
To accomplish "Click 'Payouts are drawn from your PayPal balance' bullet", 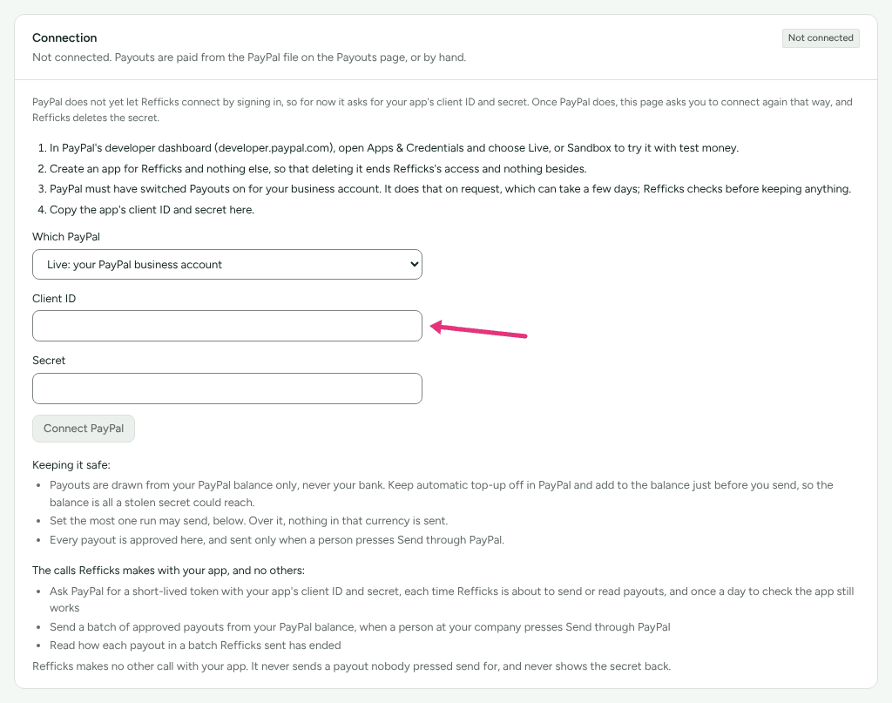I will point(442,494).
